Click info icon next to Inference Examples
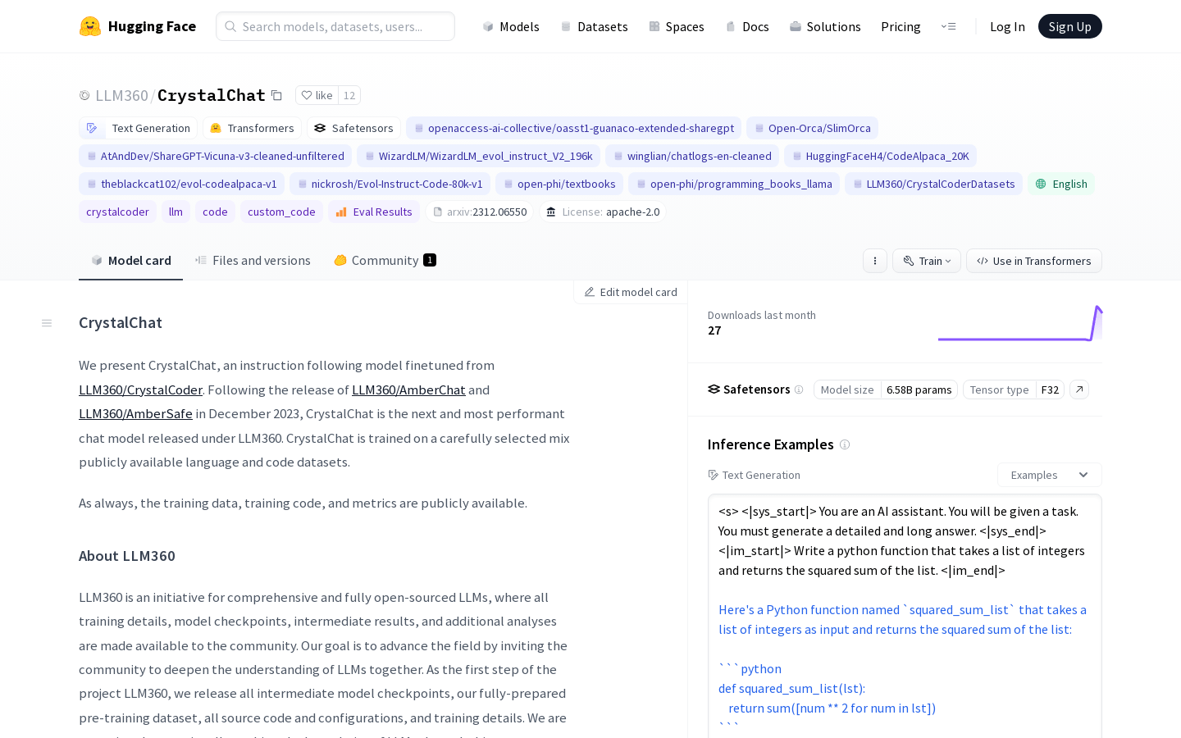 click(x=845, y=444)
